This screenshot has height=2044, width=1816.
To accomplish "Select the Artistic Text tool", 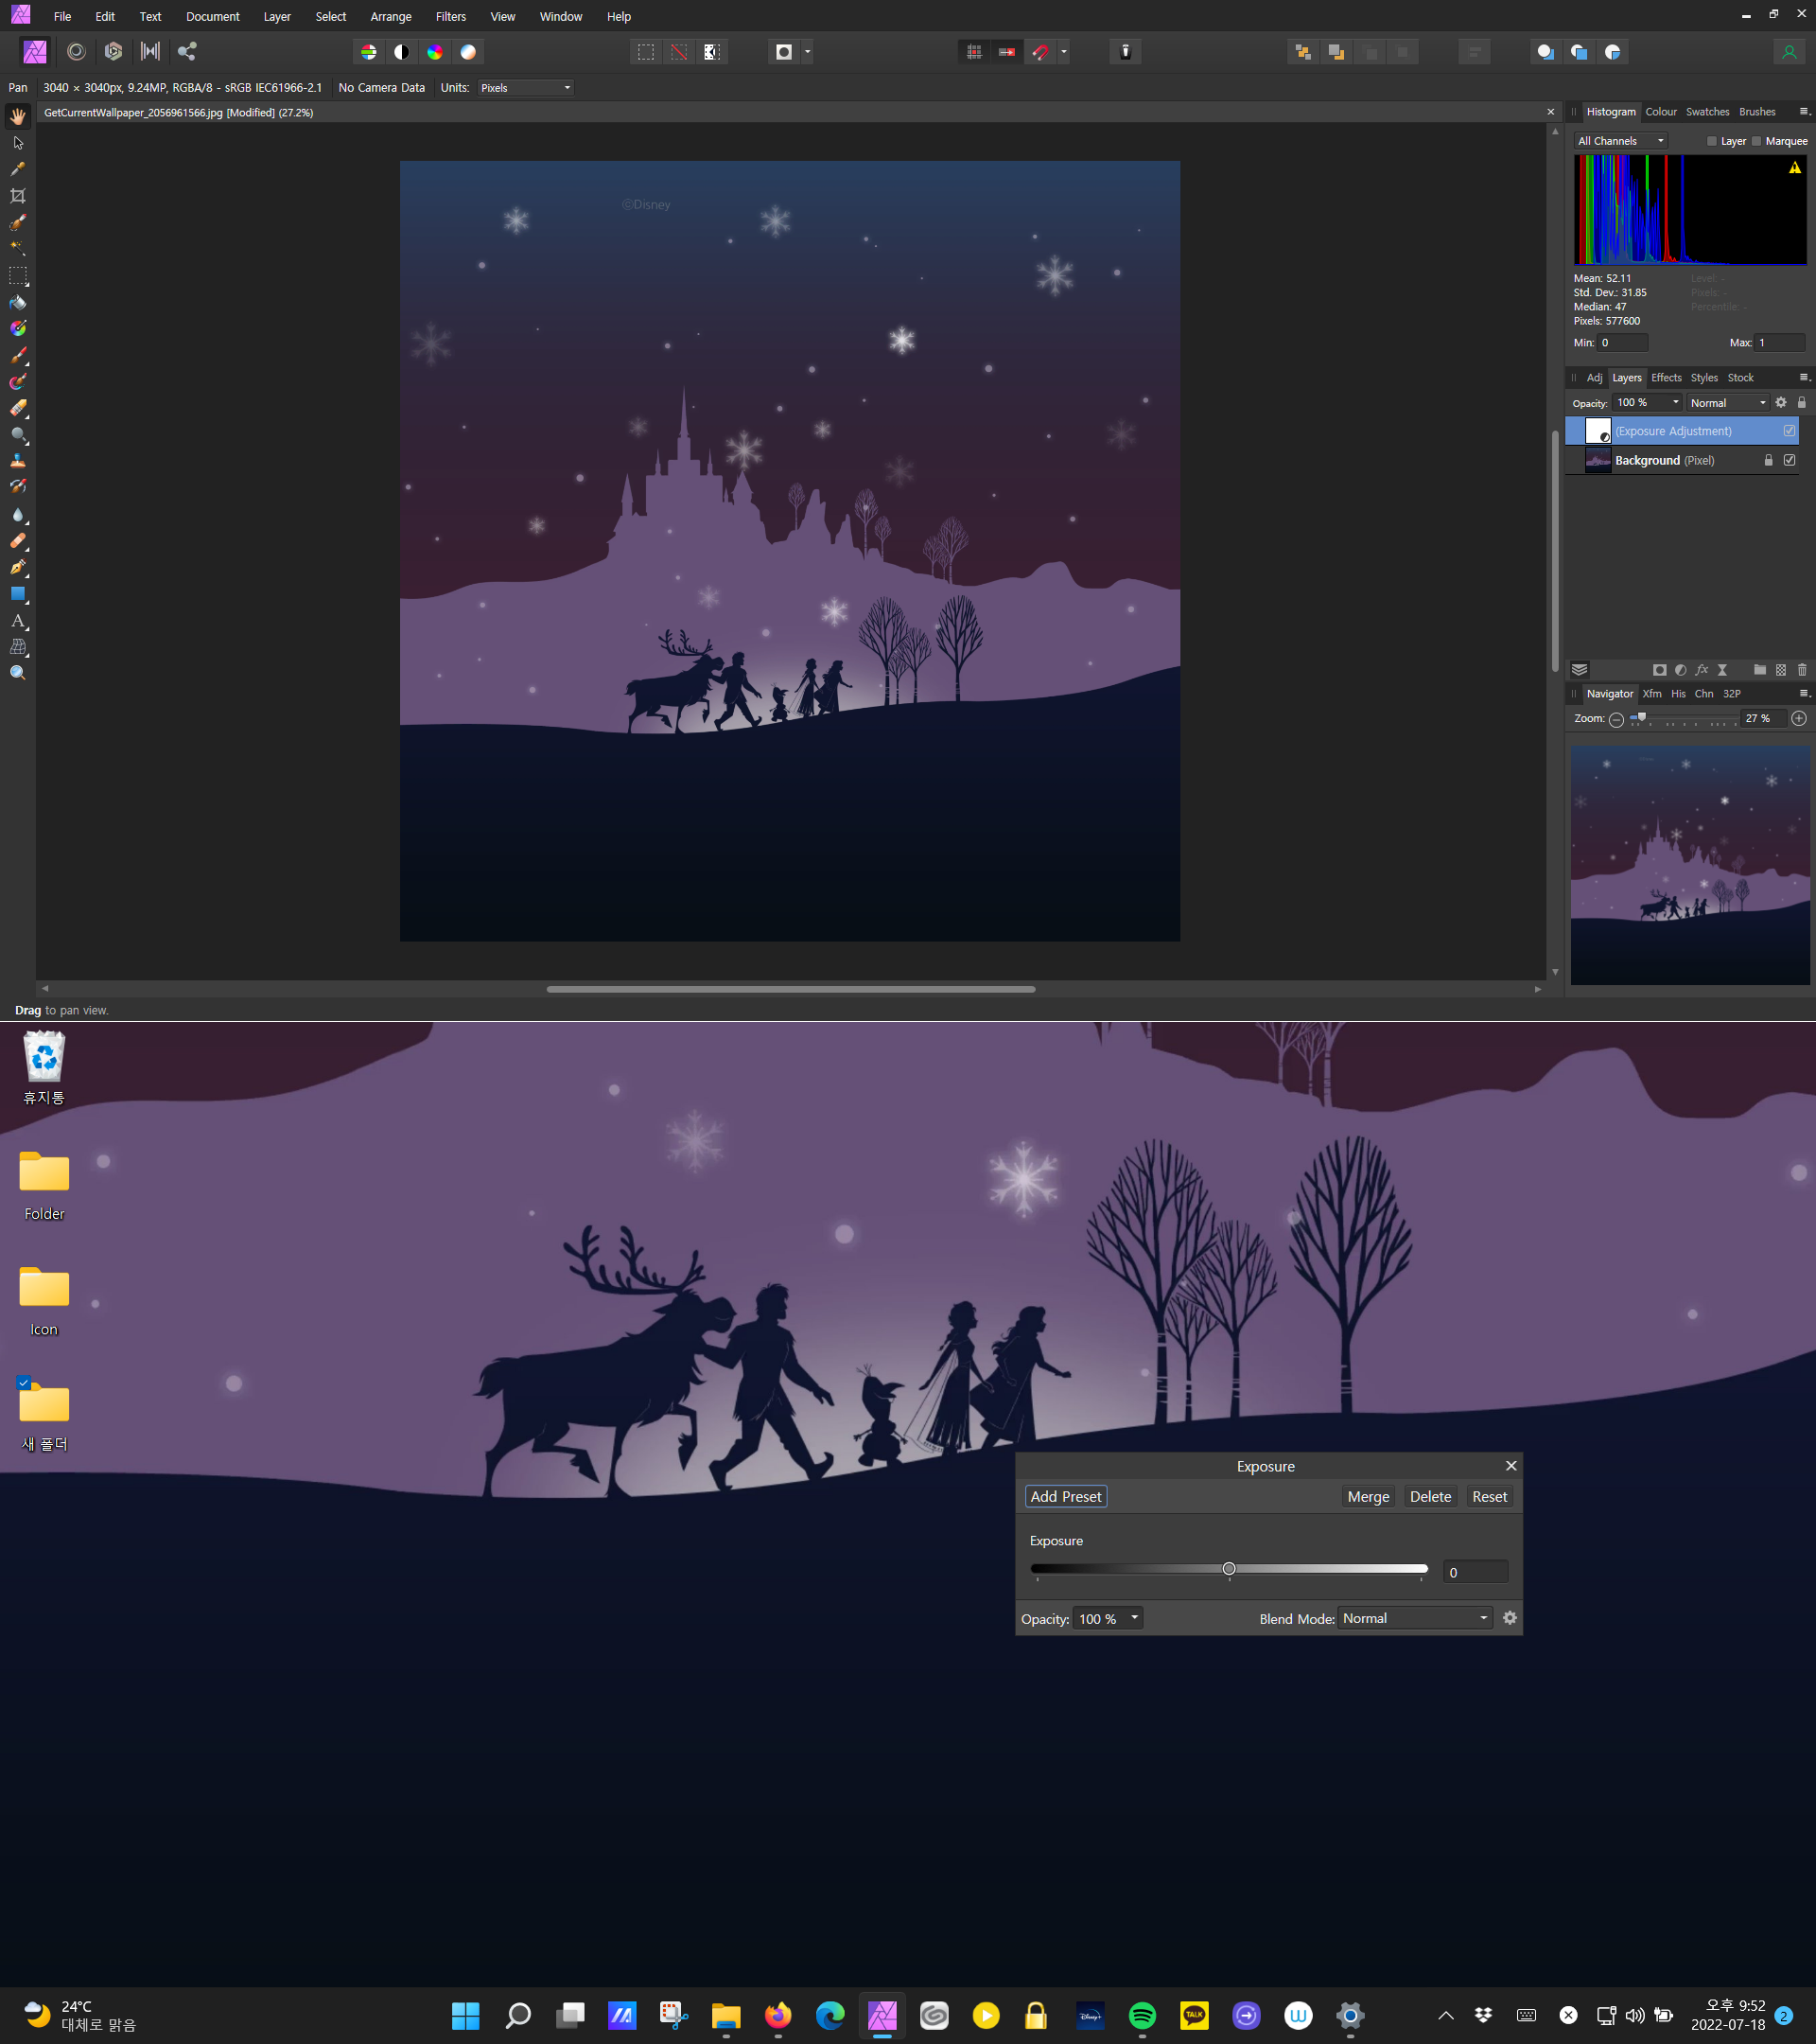I will tap(18, 621).
